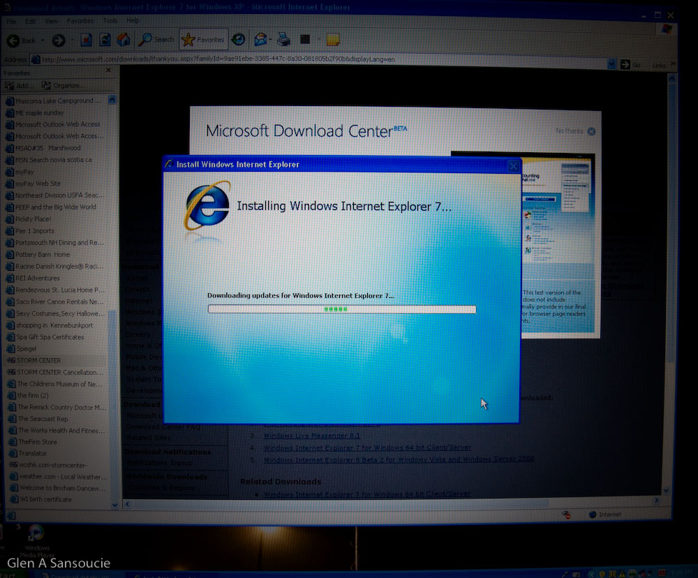This screenshot has width=698, height=578.
Task: Click the black Edit toolbar icon
Action: coord(305,40)
